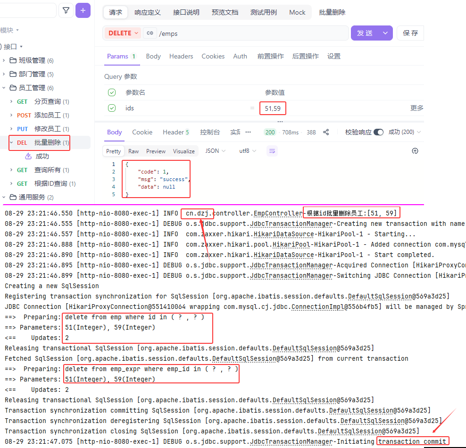Toggle the word-wrap icon in response toolbar
This screenshot has width=466, height=448.
pyautogui.click(x=272, y=151)
